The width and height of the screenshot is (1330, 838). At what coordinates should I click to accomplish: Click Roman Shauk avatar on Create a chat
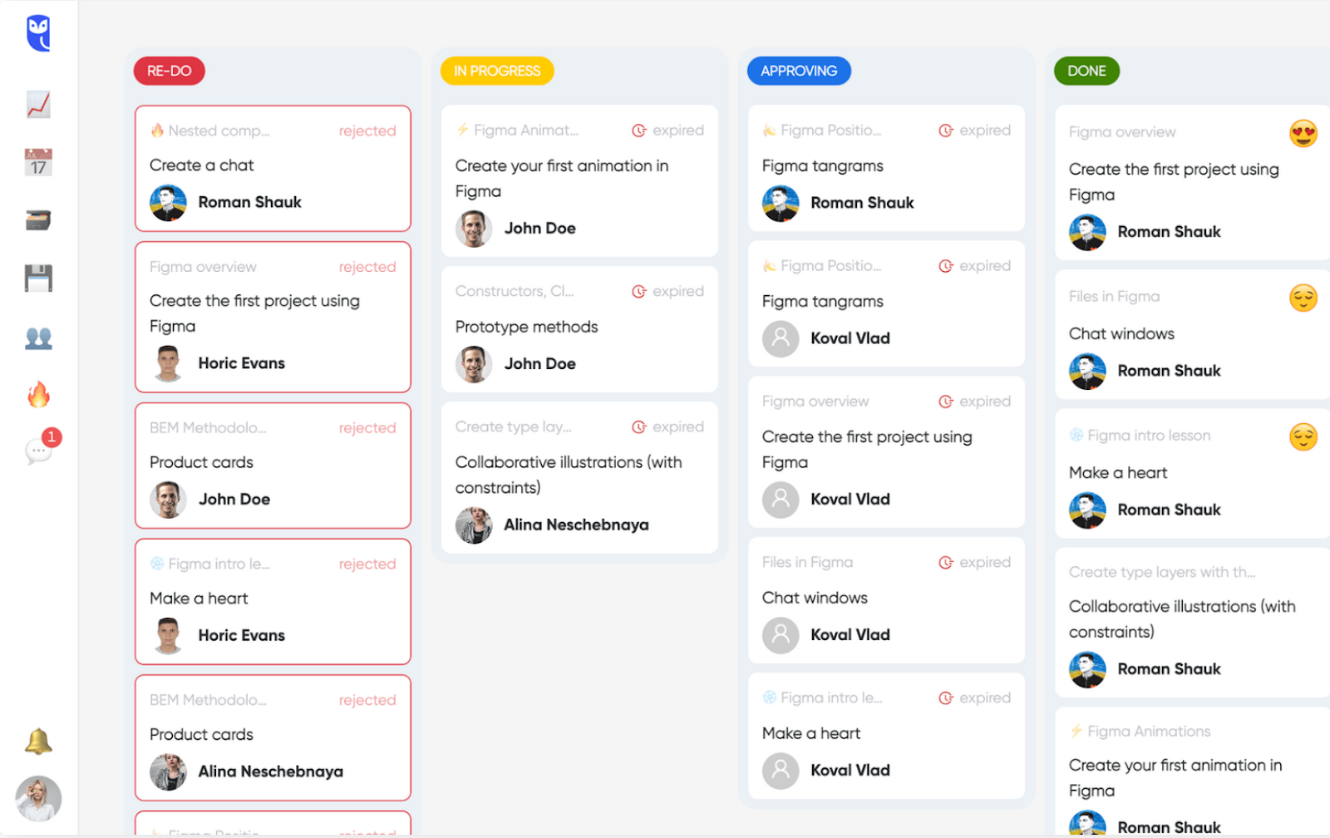click(168, 203)
